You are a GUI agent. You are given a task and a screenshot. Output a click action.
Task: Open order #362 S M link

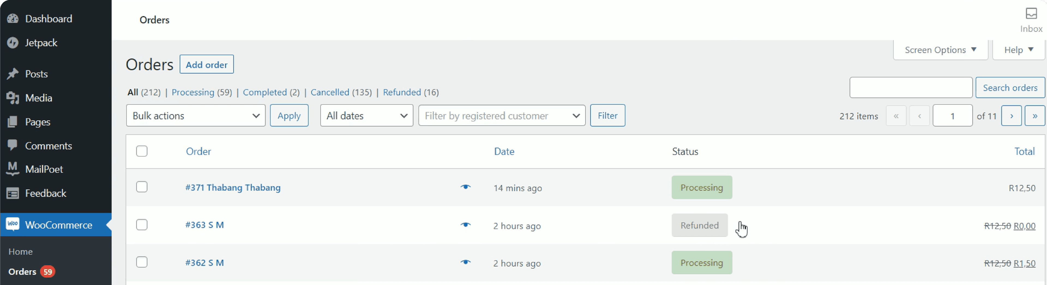pos(204,263)
